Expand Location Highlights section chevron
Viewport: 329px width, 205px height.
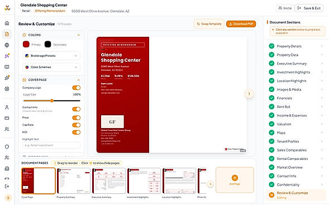tap(322, 81)
